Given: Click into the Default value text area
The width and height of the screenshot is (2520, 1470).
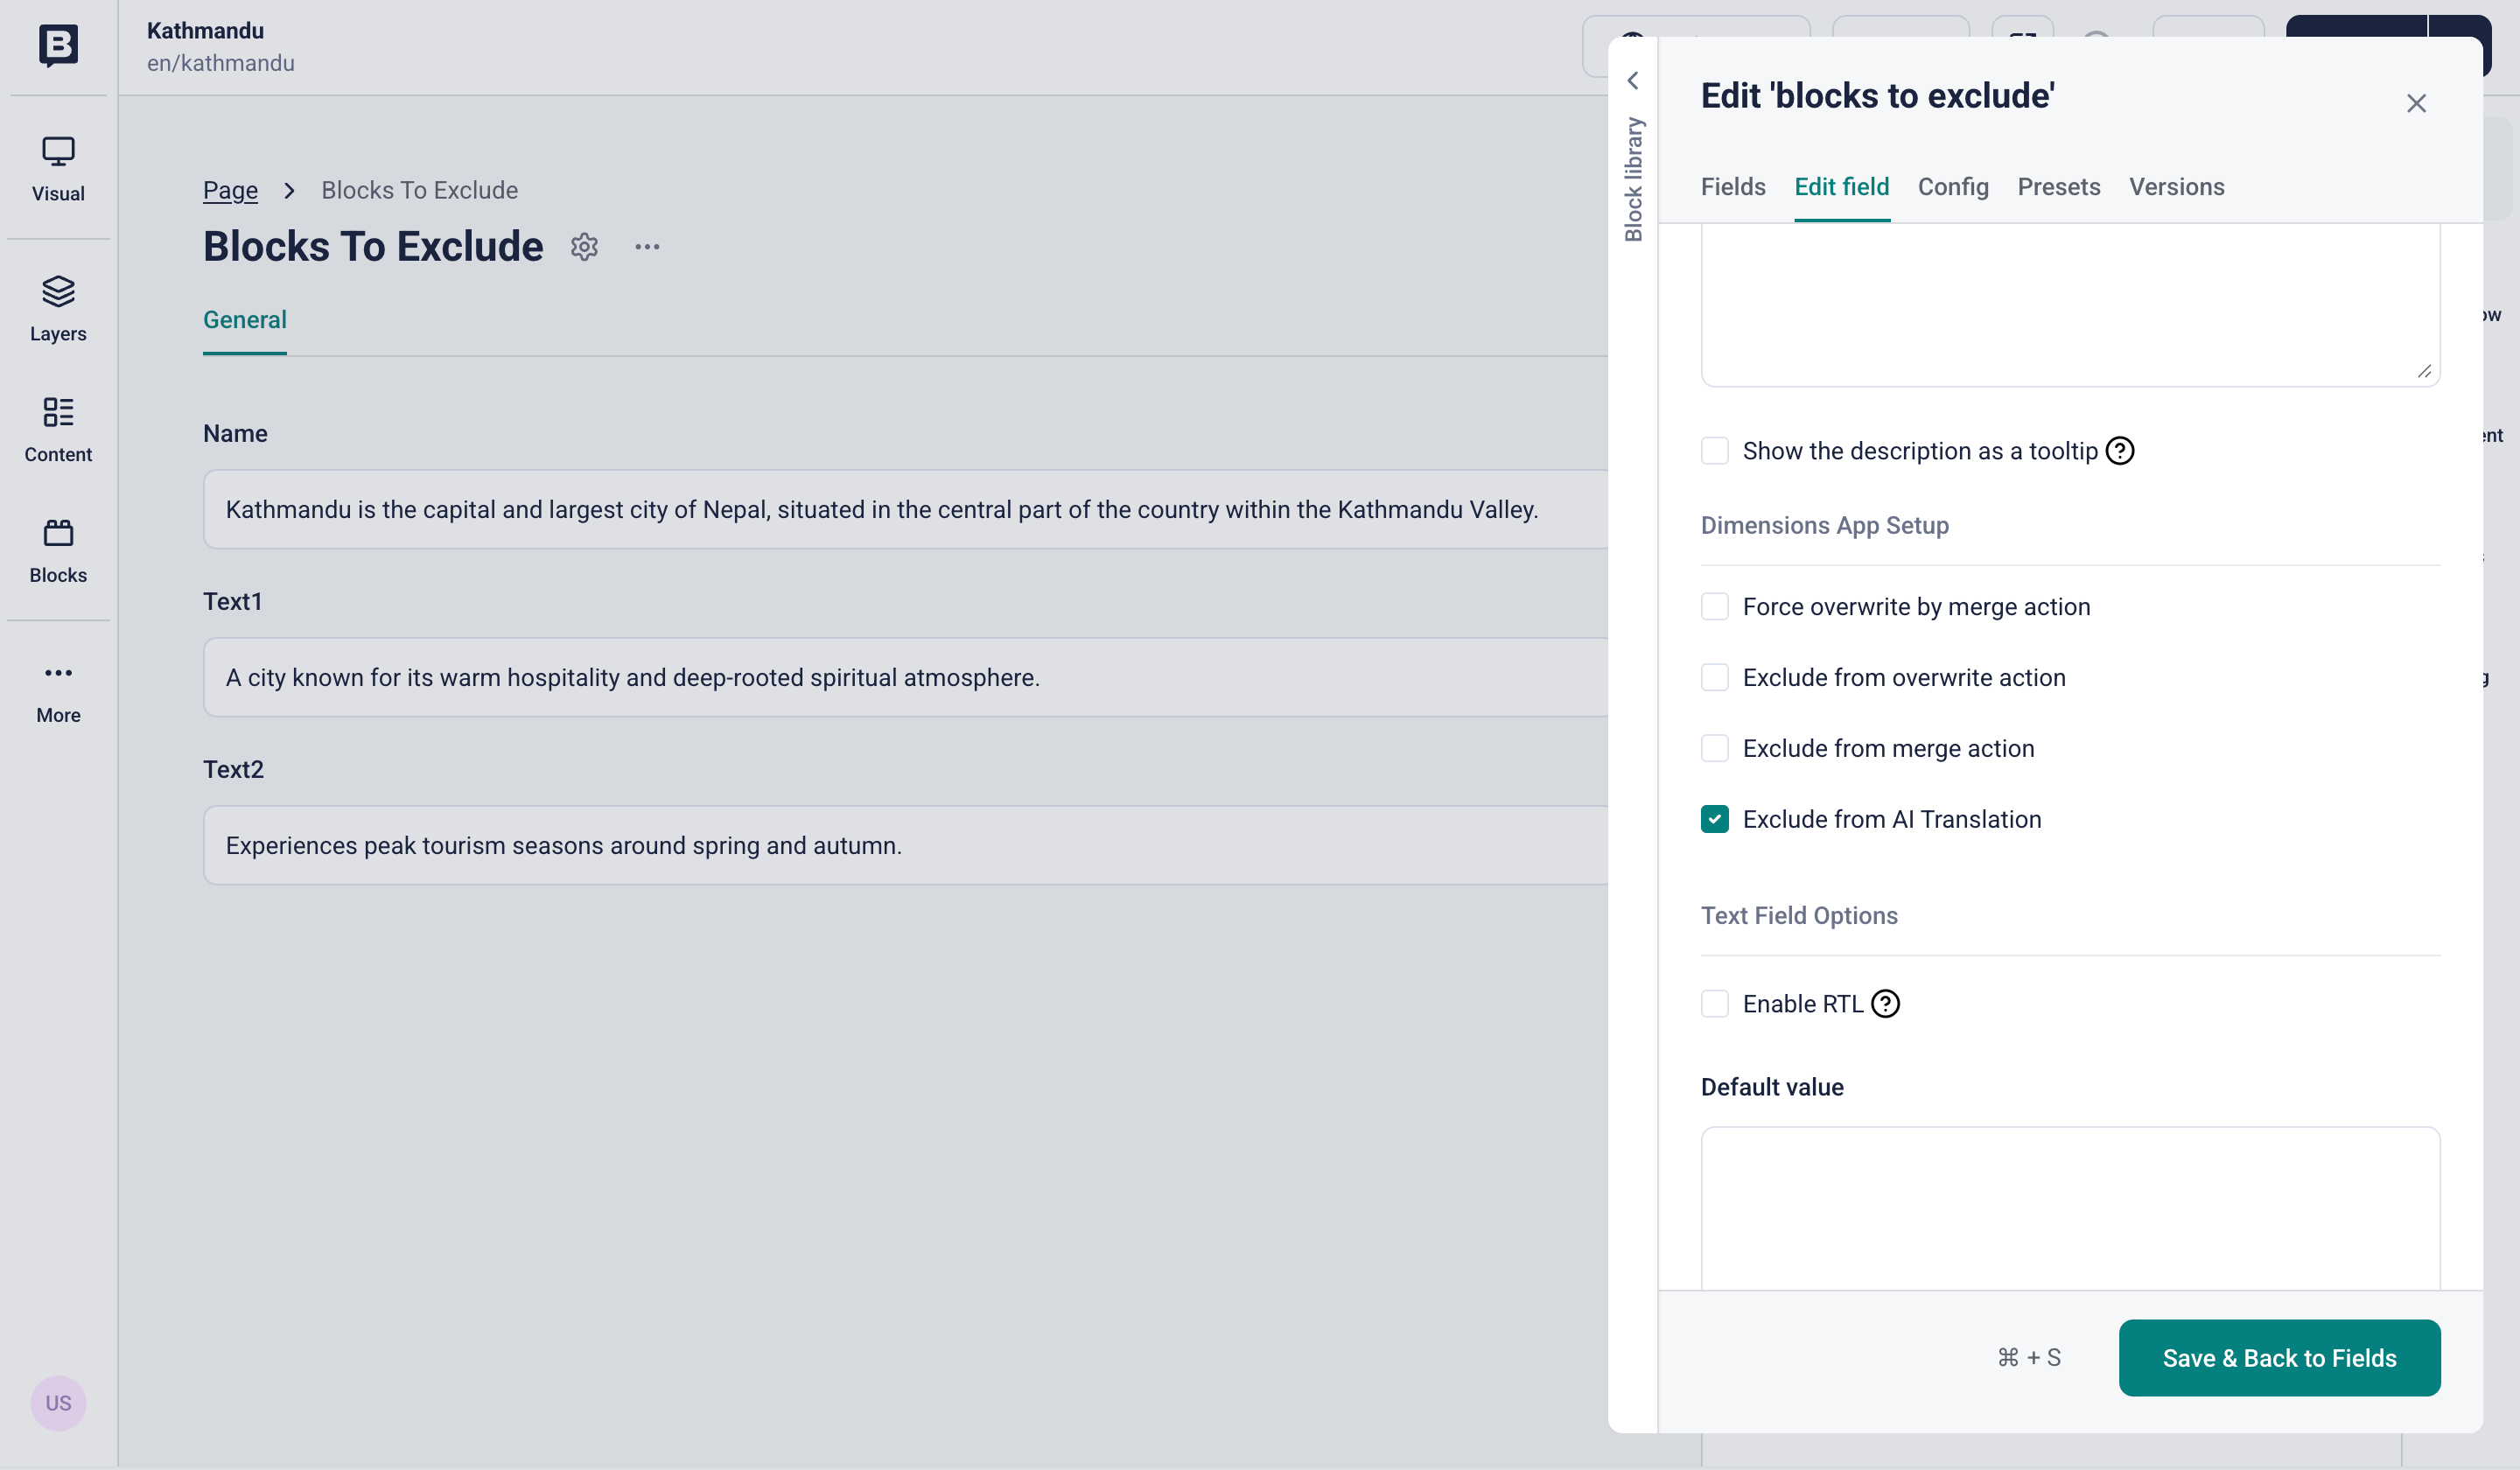Looking at the screenshot, I should [2069, 1207].
